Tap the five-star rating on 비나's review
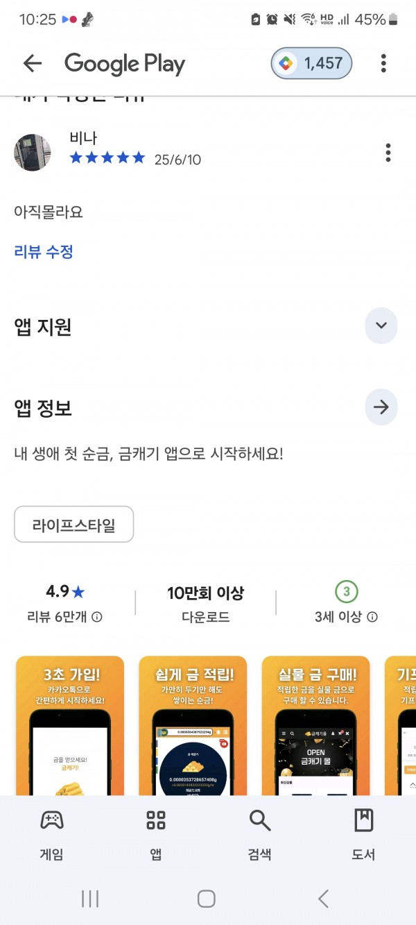The image size is (416, 925). coord(107,158)
